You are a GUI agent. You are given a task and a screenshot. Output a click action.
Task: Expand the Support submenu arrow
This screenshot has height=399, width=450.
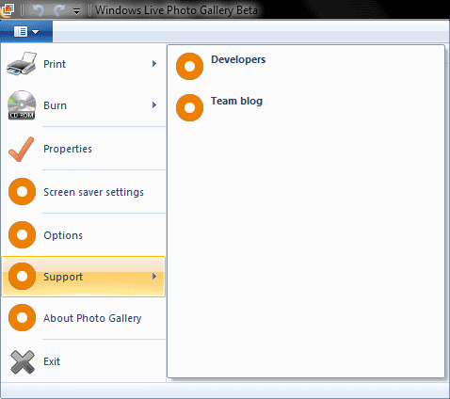(x=154, y=277)
